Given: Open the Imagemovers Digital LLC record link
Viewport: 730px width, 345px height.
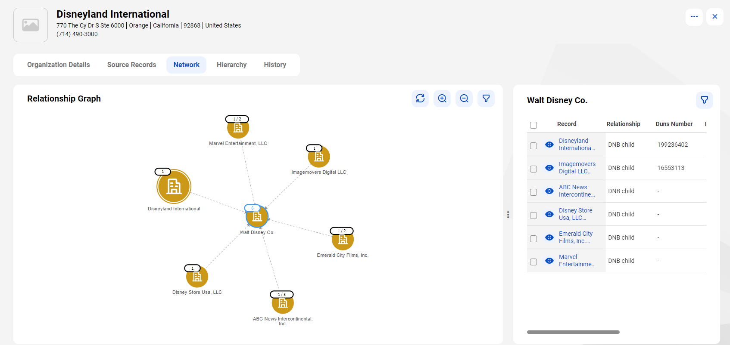Looking at the screenshot, I should [577, 168].
